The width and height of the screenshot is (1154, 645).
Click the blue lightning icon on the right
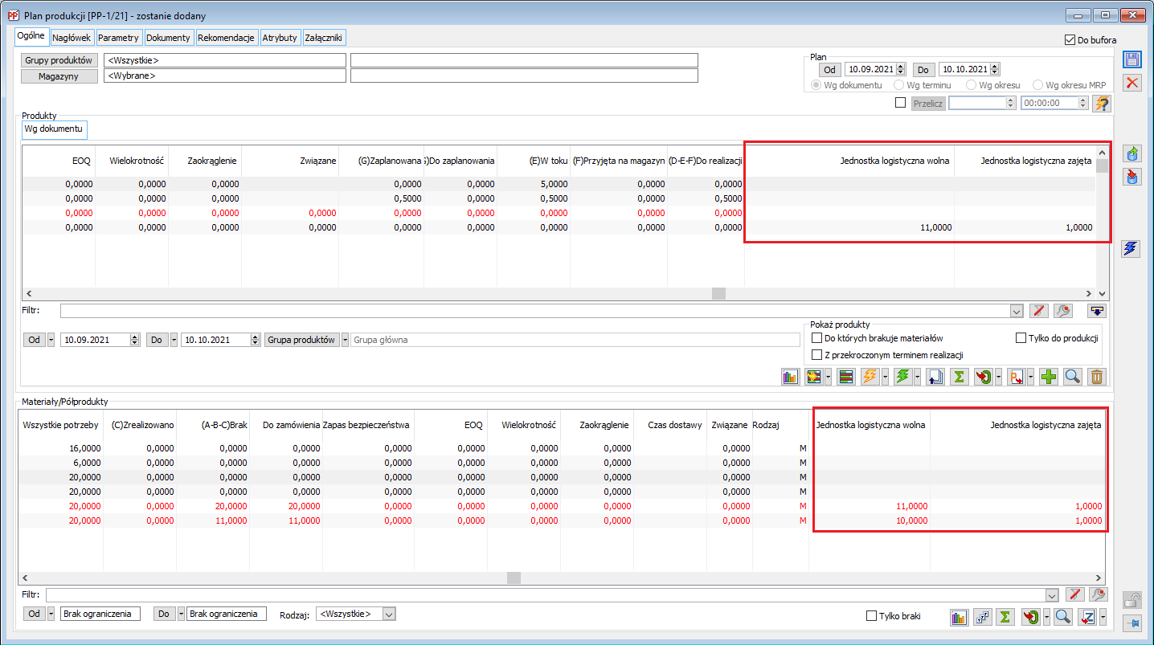(x=1132, y=249)
